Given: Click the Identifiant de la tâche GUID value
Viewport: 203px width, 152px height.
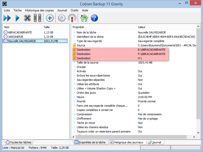Looking at the screenshot, I should (x=166, y=37).
